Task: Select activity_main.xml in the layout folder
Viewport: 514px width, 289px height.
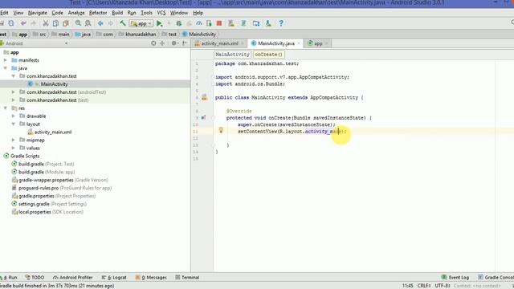Action: click(53, 132)
